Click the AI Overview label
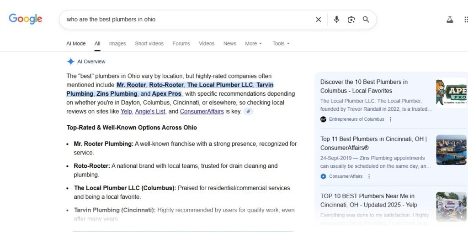468x232 pixels. point(91,62)
